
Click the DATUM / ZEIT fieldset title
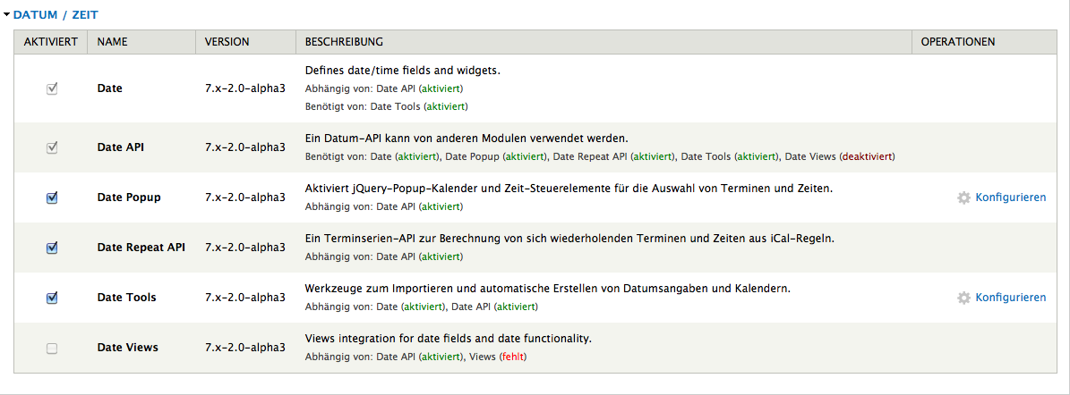tap(56, 15)
